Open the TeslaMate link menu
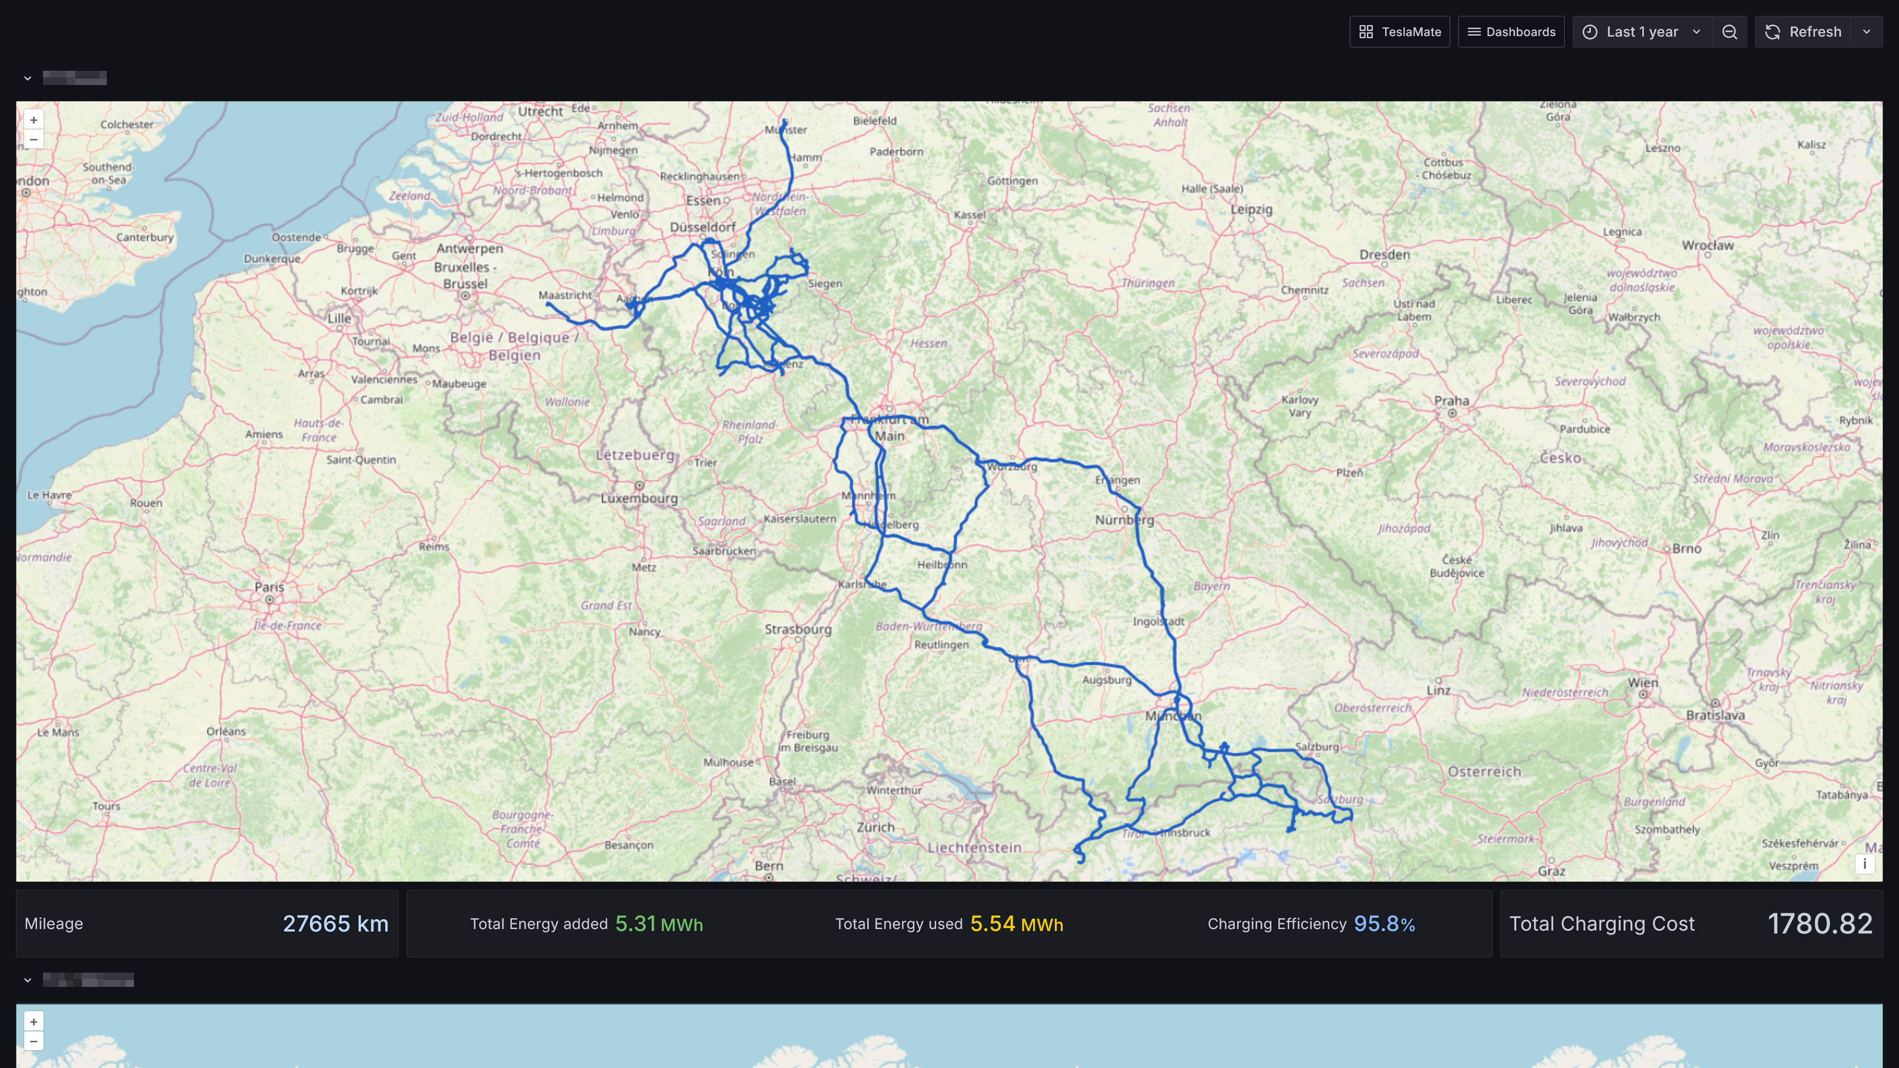The height and width of the screenshot is (1068, 1899). (x=1399, y=32)
